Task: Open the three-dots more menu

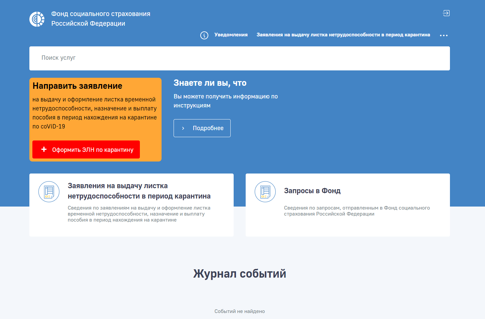Action: tap(444, 35)
